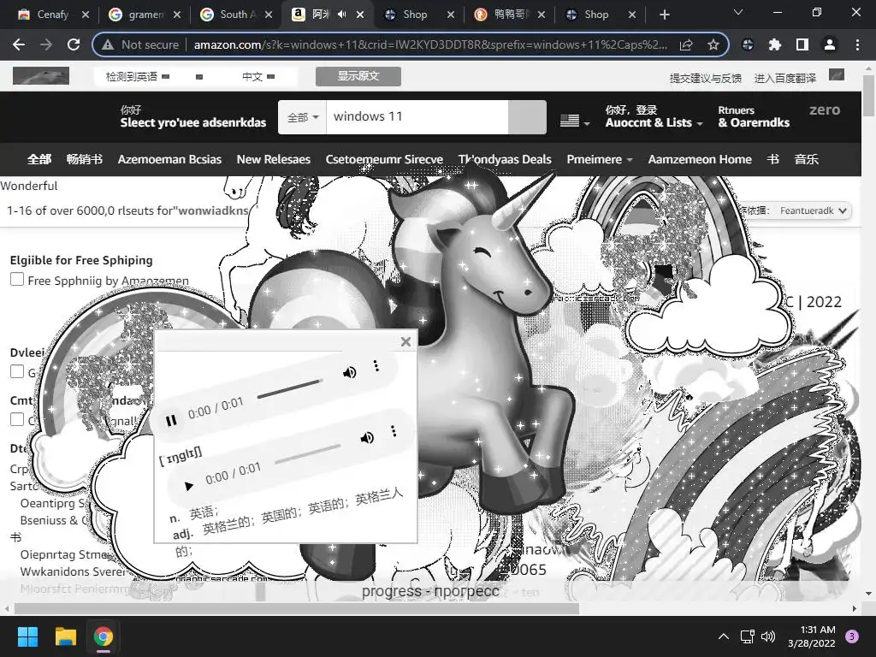This screenshot has width=876, height=657.
Task: Click Csetoemeumr Sirecve link
Action: [384, 159]
